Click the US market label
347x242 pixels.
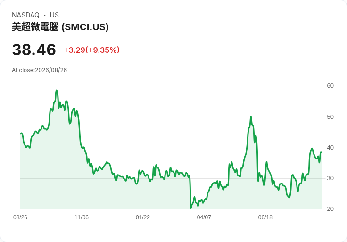coord(54,15)
